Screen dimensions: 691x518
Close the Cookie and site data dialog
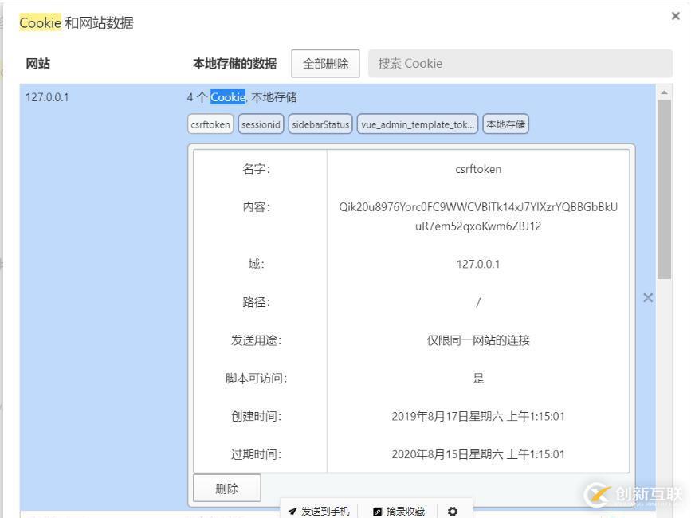tap(675, 16)
